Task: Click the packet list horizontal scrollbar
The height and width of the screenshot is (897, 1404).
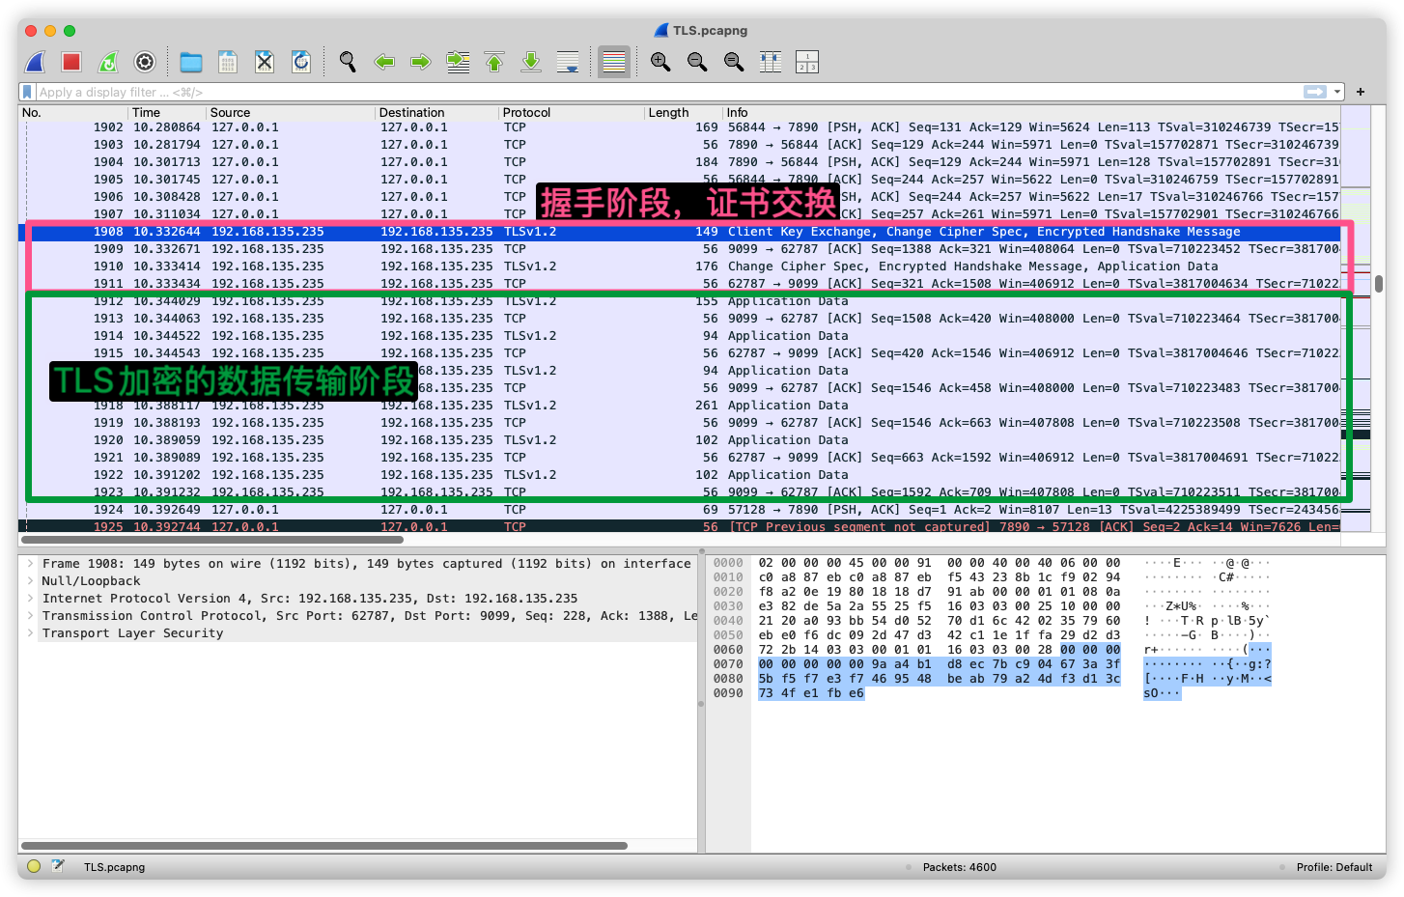Action: [x=212, y=540]
